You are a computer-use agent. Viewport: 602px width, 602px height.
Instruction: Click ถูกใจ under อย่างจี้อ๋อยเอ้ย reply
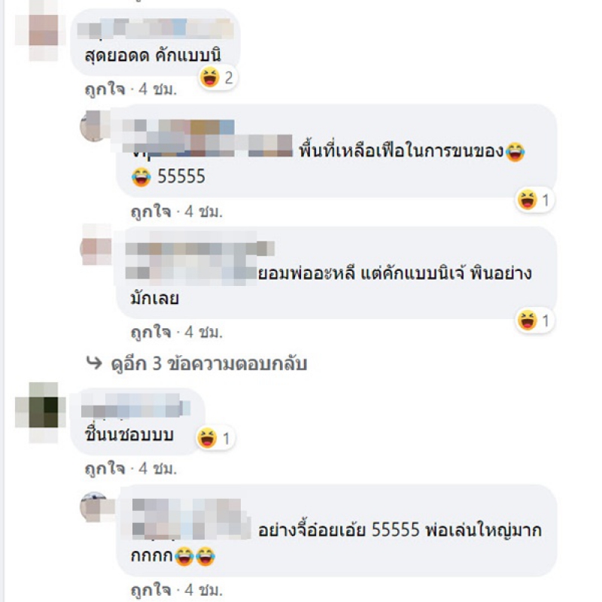tap(151, 590)
